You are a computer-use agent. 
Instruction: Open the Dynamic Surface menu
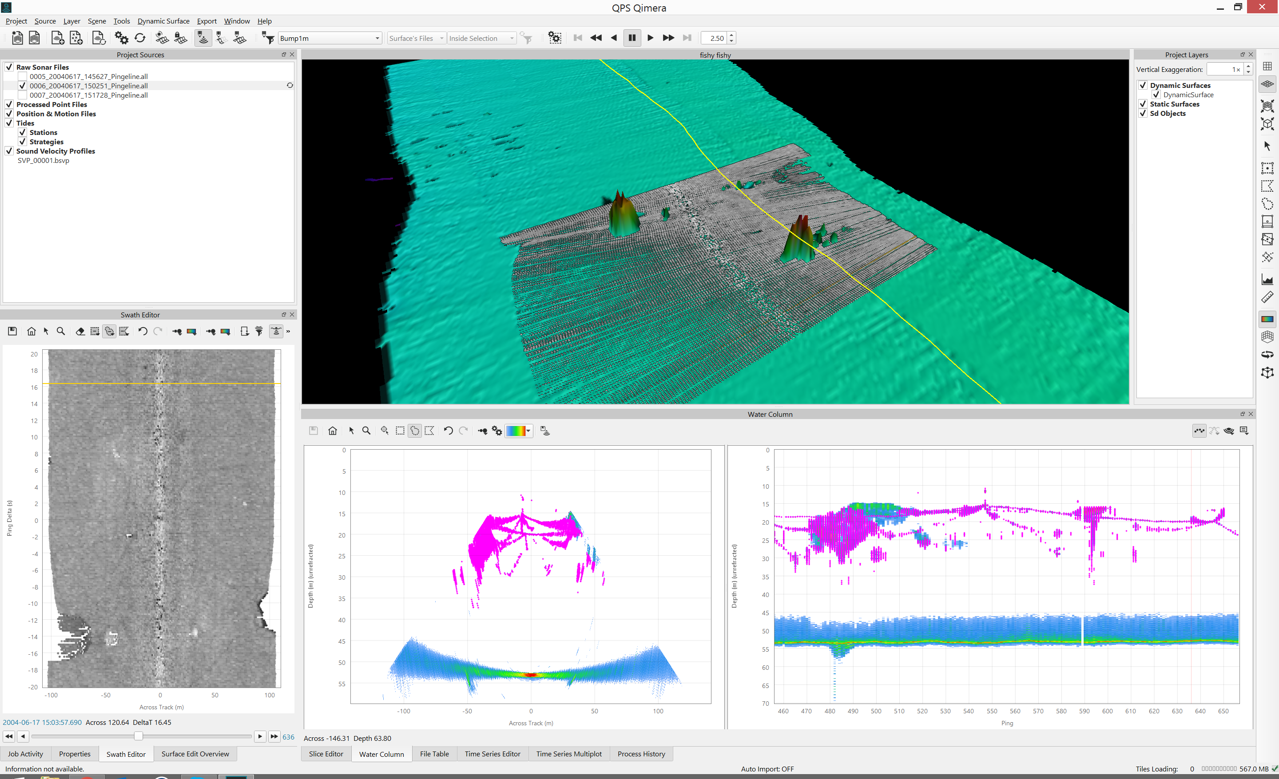[163, 21]
